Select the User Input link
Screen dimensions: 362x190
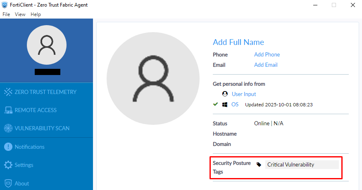click(244, 94)
